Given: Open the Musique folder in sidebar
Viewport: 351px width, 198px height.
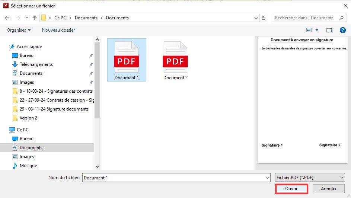Looking at the screenshot, I should tap(28, 166).
